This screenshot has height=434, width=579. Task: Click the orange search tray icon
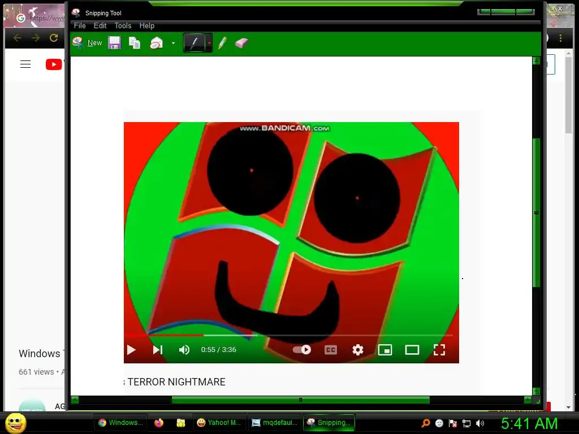pos(426,423)
